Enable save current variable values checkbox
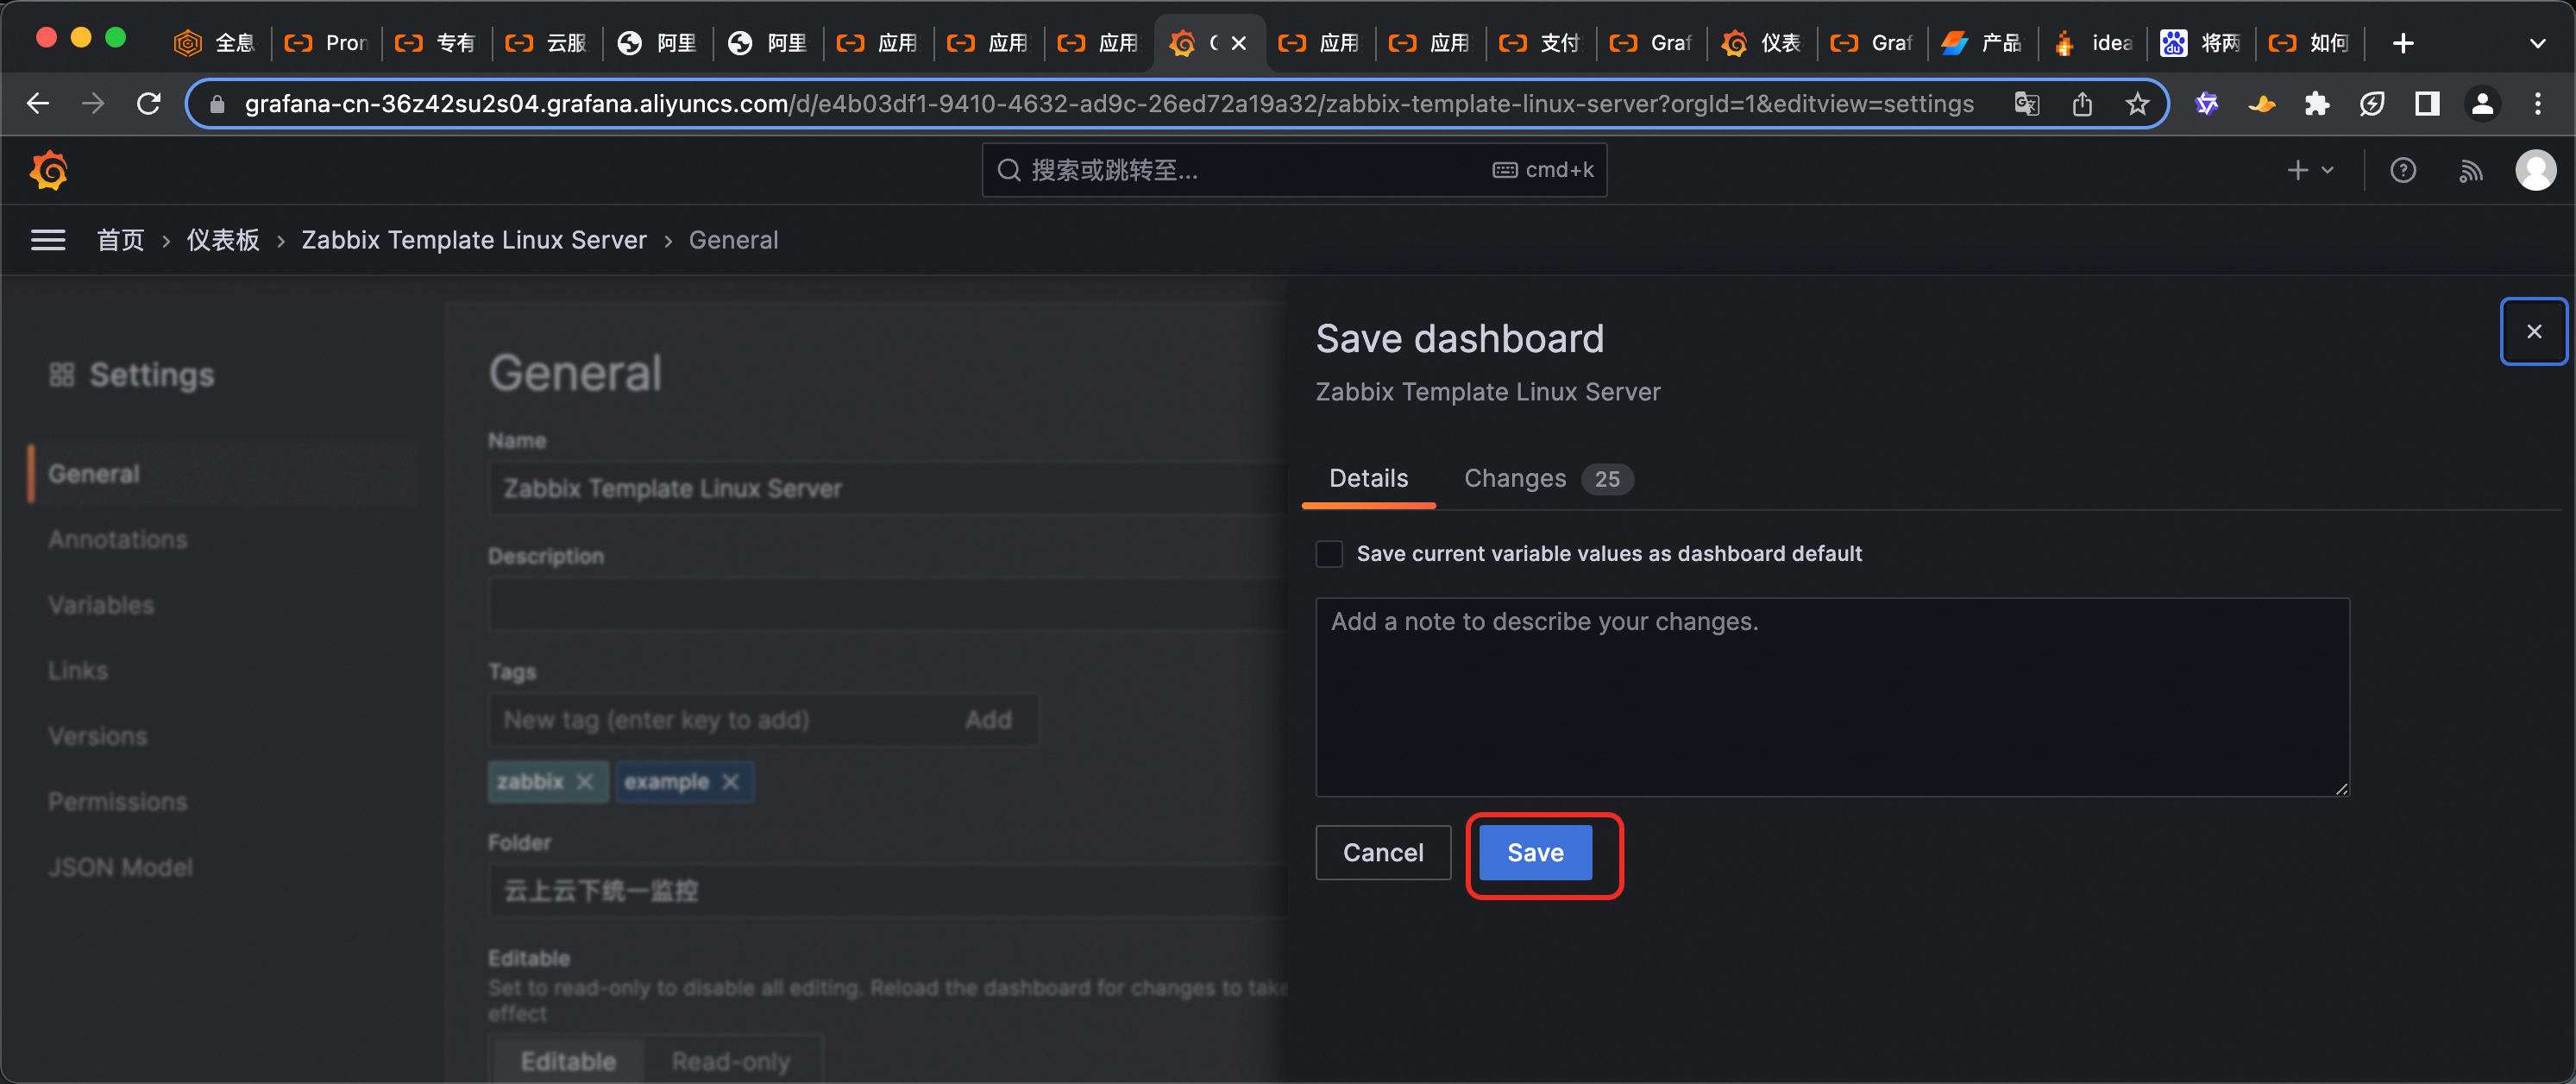2576x1084 pixels. point(1329,554)
